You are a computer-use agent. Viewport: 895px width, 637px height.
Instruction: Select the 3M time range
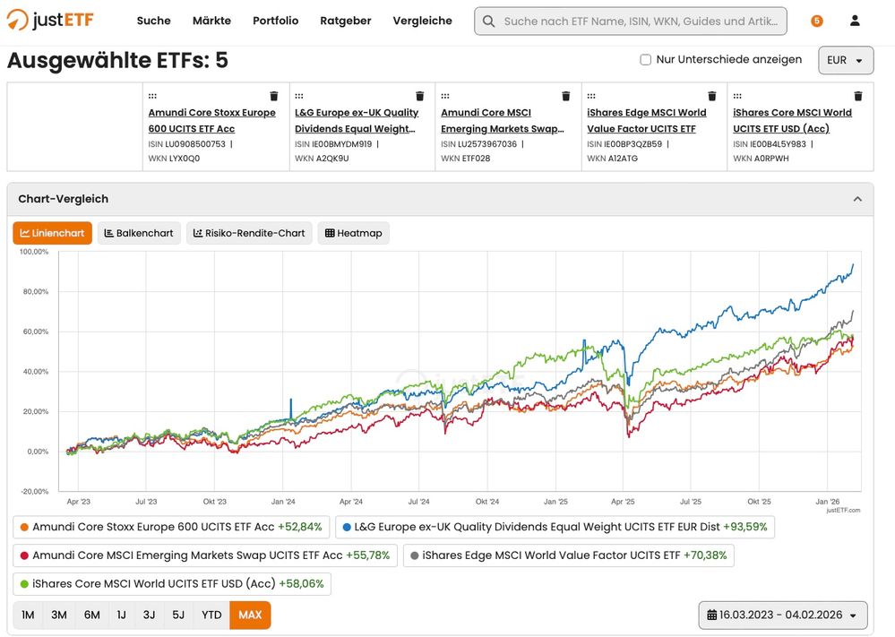tap(59, 615)
